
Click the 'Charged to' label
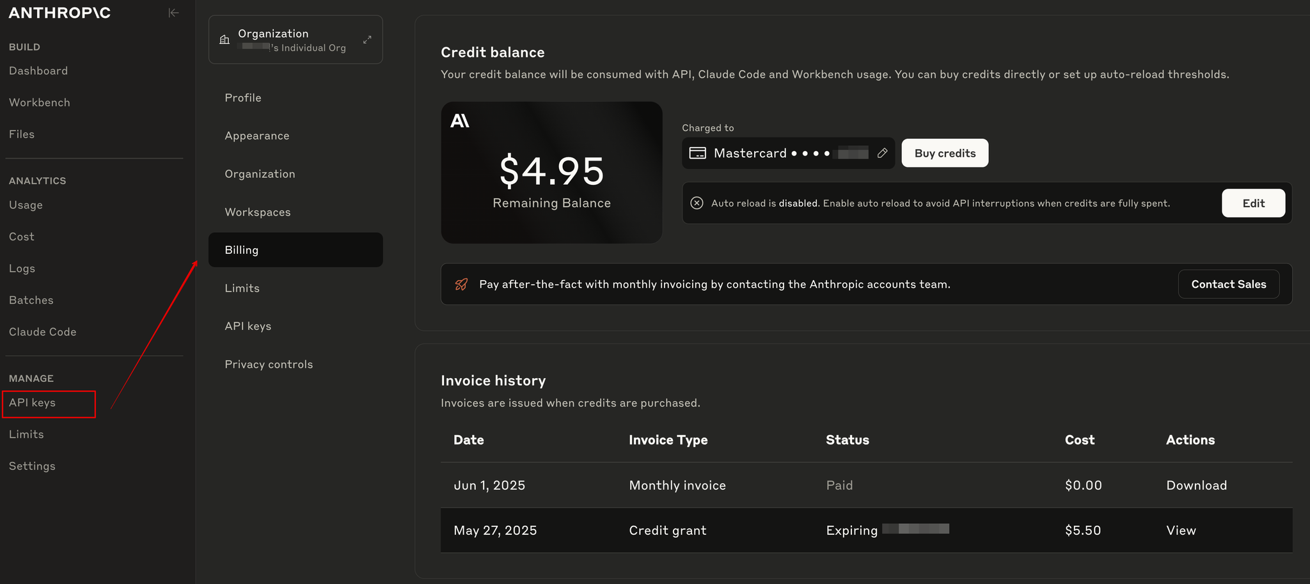pyautogui.click(x=707, y=128)
